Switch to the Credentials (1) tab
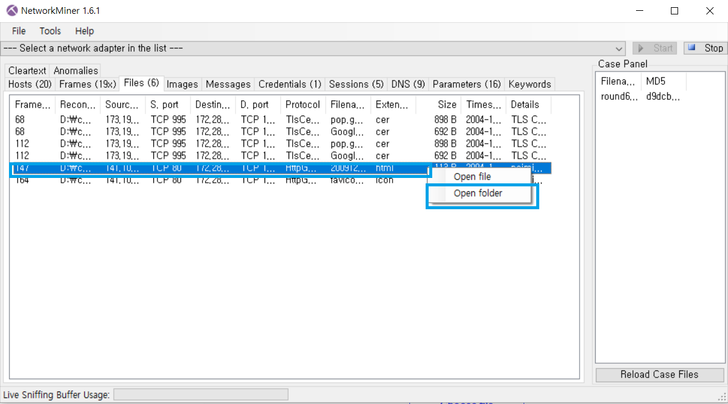728x404 pixels. pyautogui.click(x=290, y=84)
